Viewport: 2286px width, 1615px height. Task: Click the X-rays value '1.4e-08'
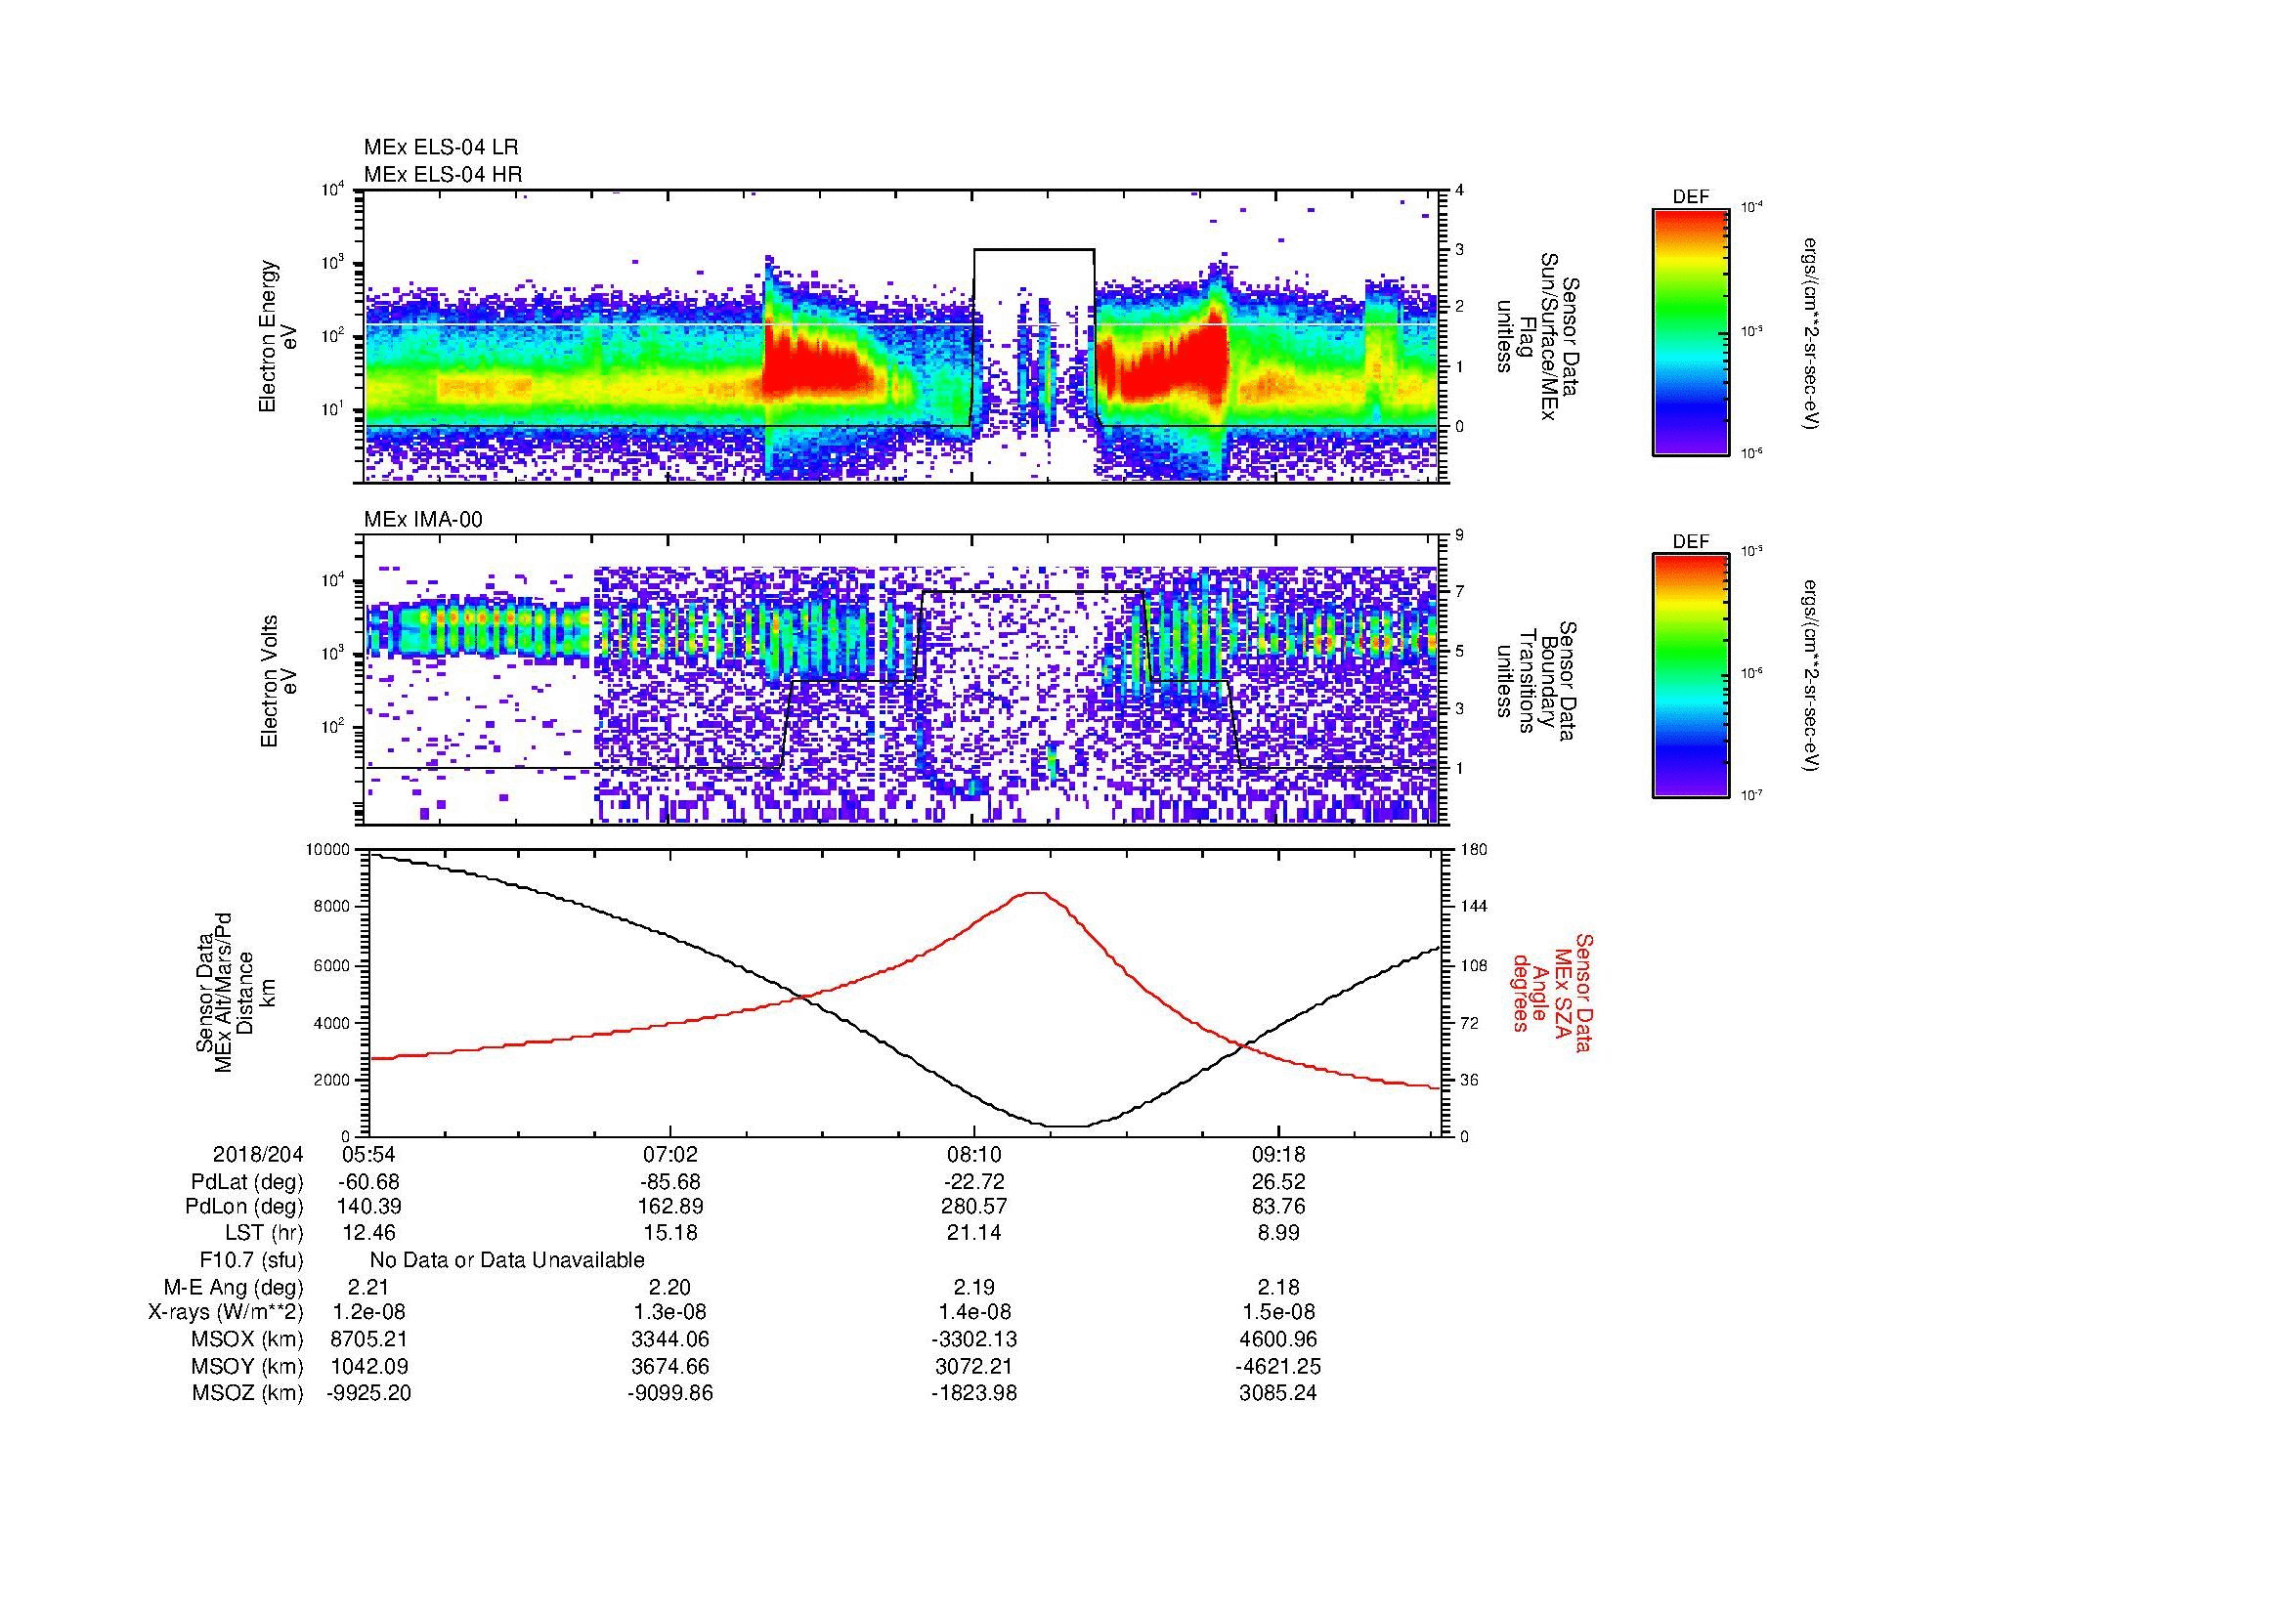(973, 1312)
